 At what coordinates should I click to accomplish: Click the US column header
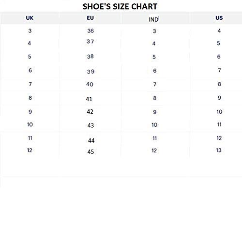219,18
